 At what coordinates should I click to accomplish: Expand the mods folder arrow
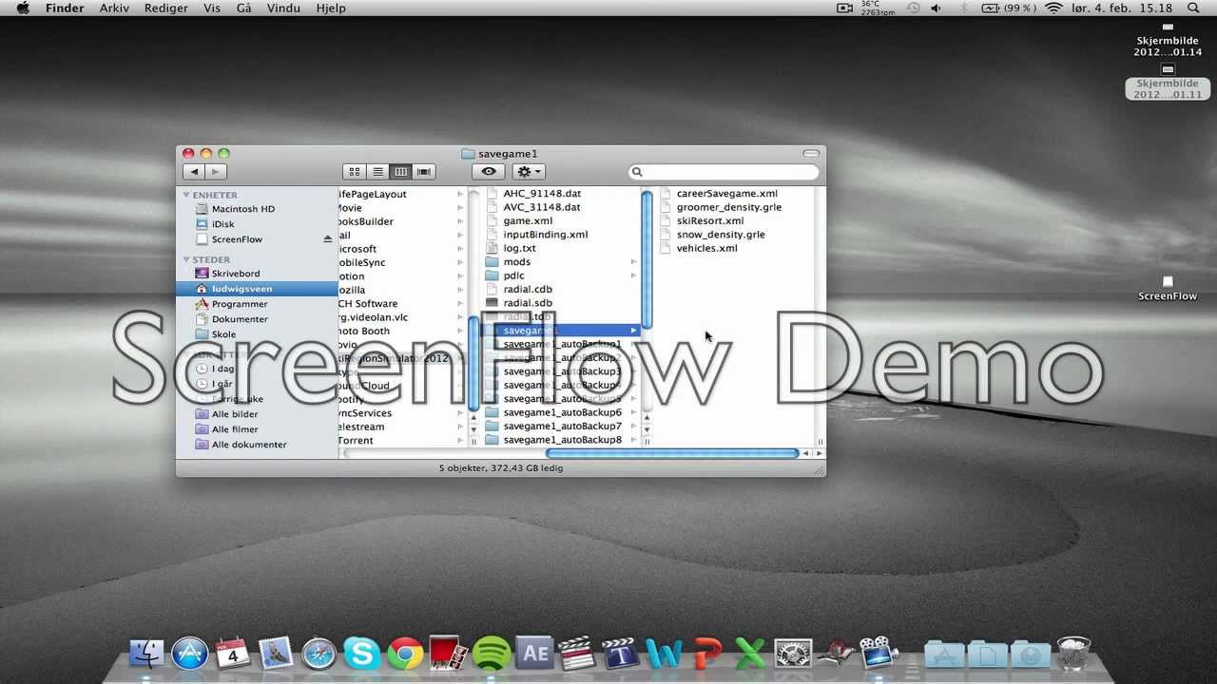point(634,262)
